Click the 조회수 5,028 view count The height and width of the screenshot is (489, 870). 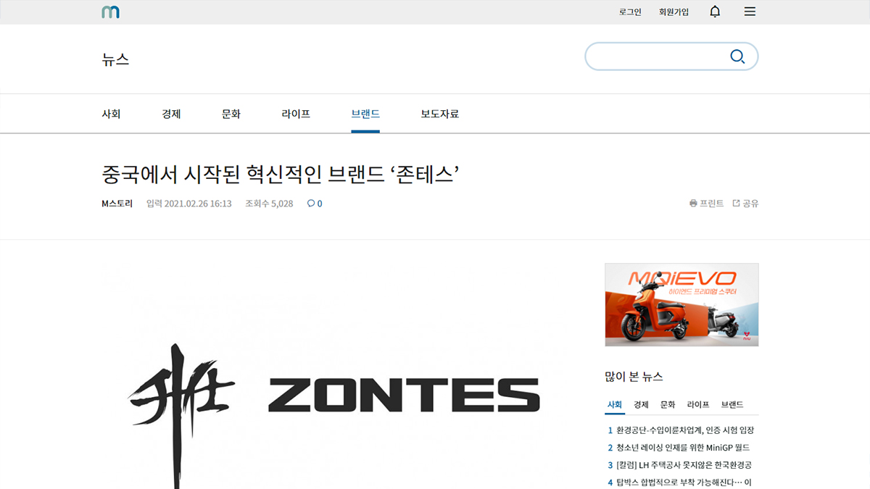pos(269,204)
